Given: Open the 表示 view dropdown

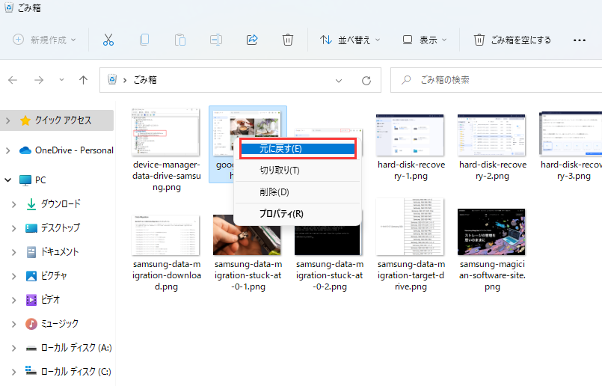Looking at the screenshot, I should coord(424,40).
